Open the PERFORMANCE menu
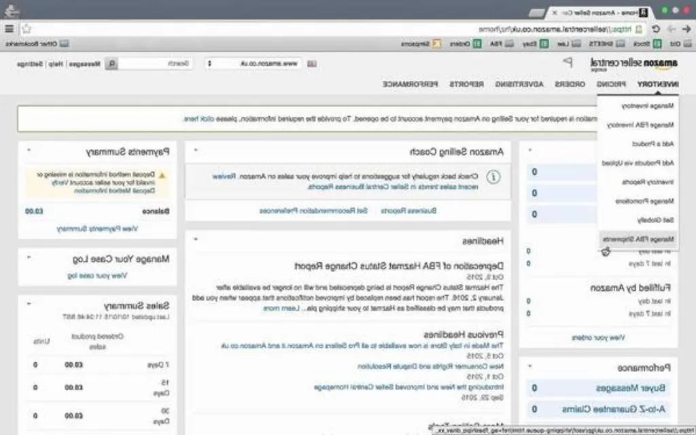The height and width of the screenshot is (435, 696). point(410,84)
